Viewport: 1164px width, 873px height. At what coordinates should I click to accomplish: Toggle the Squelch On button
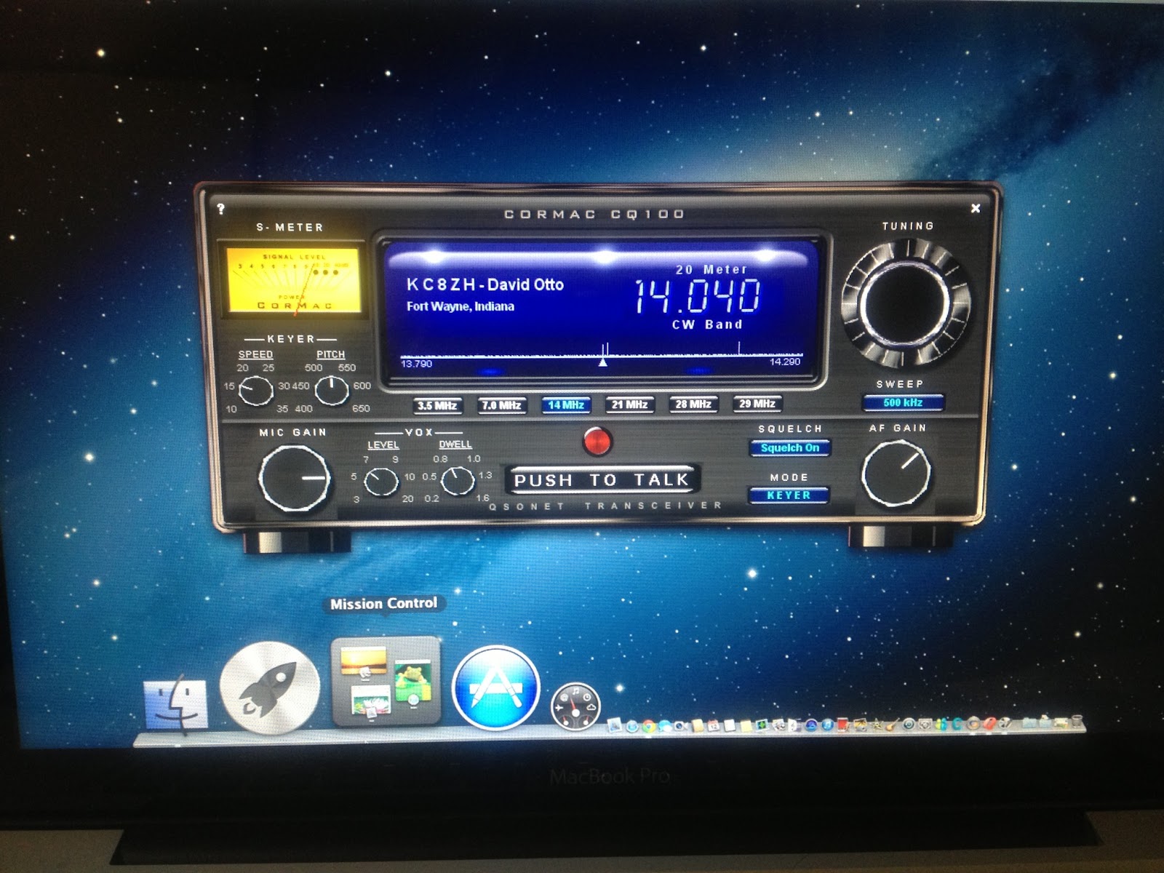coord(790,448)
